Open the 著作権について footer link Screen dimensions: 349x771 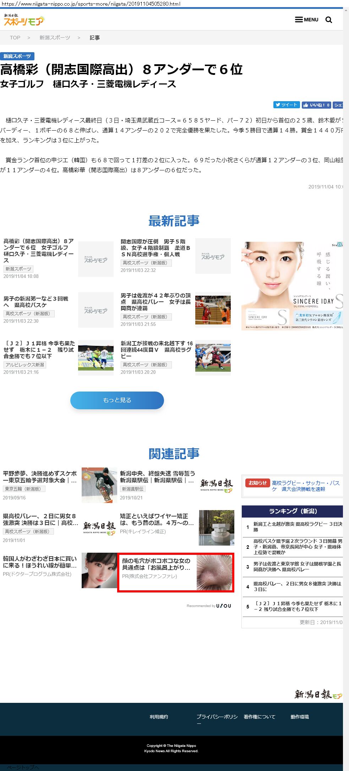click(x=259, y=717)
